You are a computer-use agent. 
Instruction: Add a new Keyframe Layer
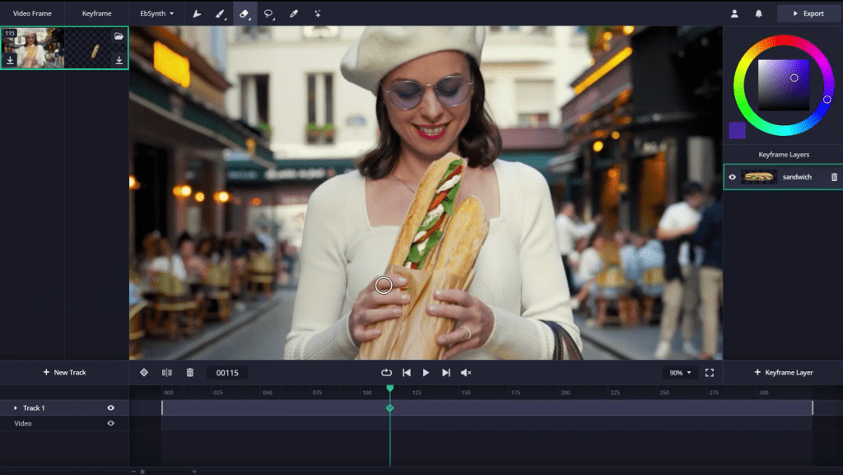click(x=784, y=372)
